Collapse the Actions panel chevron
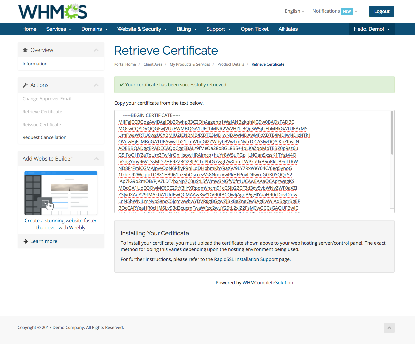This screenshot has width=415, height=344. [96, 85]
